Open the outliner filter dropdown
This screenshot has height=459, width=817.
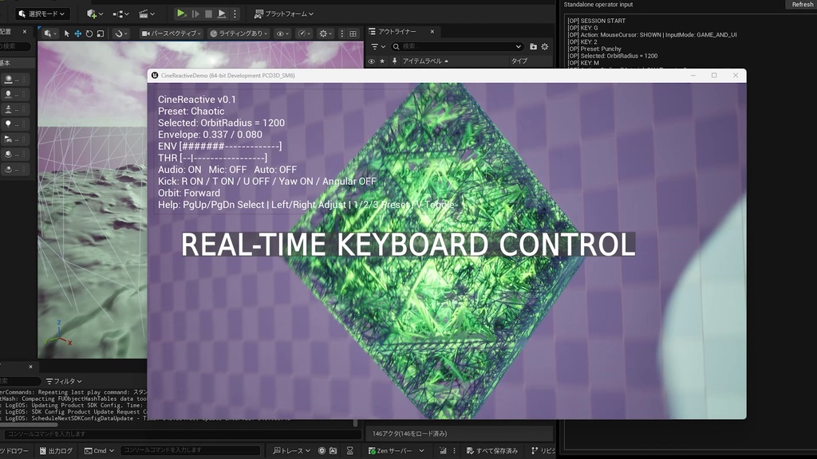[x=378, y=46]
